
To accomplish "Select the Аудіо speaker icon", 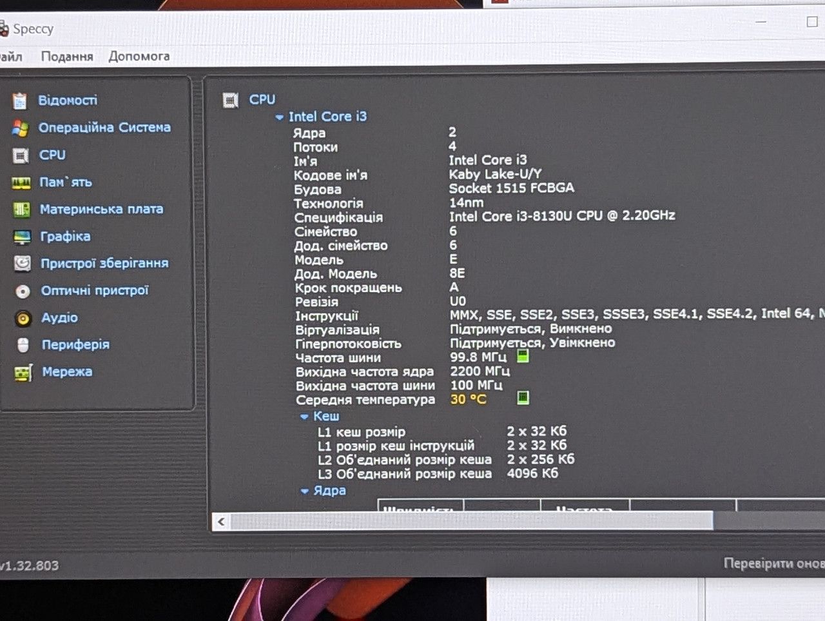I will tap(23, 319).
